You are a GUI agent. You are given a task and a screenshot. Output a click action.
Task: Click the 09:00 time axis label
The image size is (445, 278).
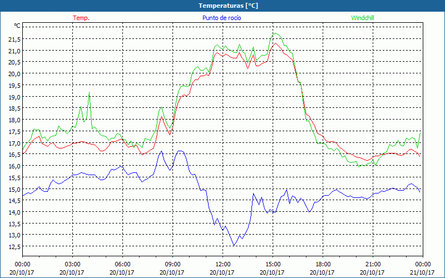pos(172,265)
